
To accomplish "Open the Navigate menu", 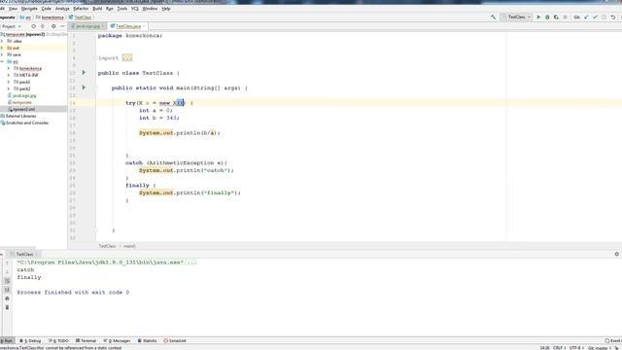I will tap(29, 9).
